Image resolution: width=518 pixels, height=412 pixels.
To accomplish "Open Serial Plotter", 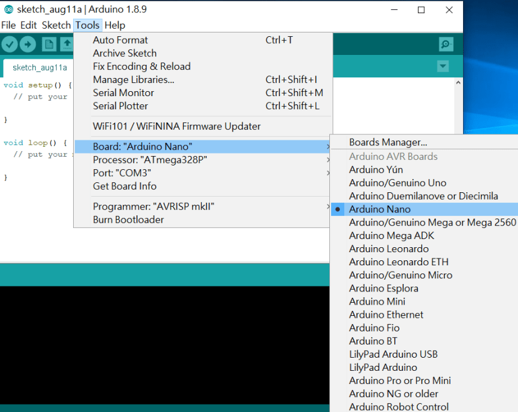I will 203,106.
